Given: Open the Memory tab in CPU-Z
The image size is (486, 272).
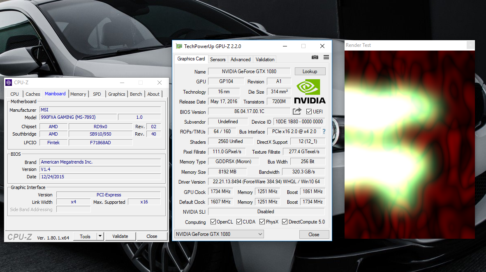Looking at the screenshot, I should [x=78, y=94].
